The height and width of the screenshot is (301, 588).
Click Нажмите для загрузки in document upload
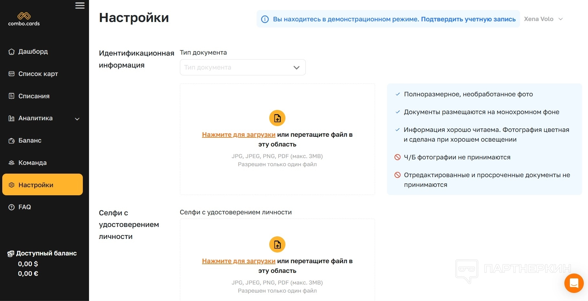(x=239, y=134)
